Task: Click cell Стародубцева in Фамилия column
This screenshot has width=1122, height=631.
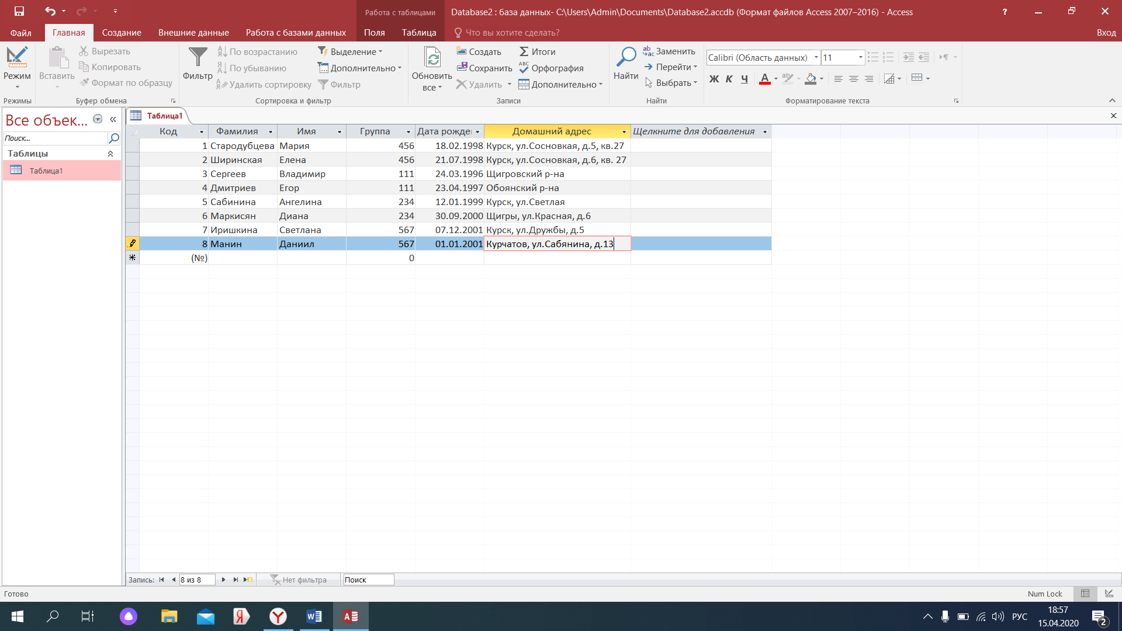Action: click(243, 145)
